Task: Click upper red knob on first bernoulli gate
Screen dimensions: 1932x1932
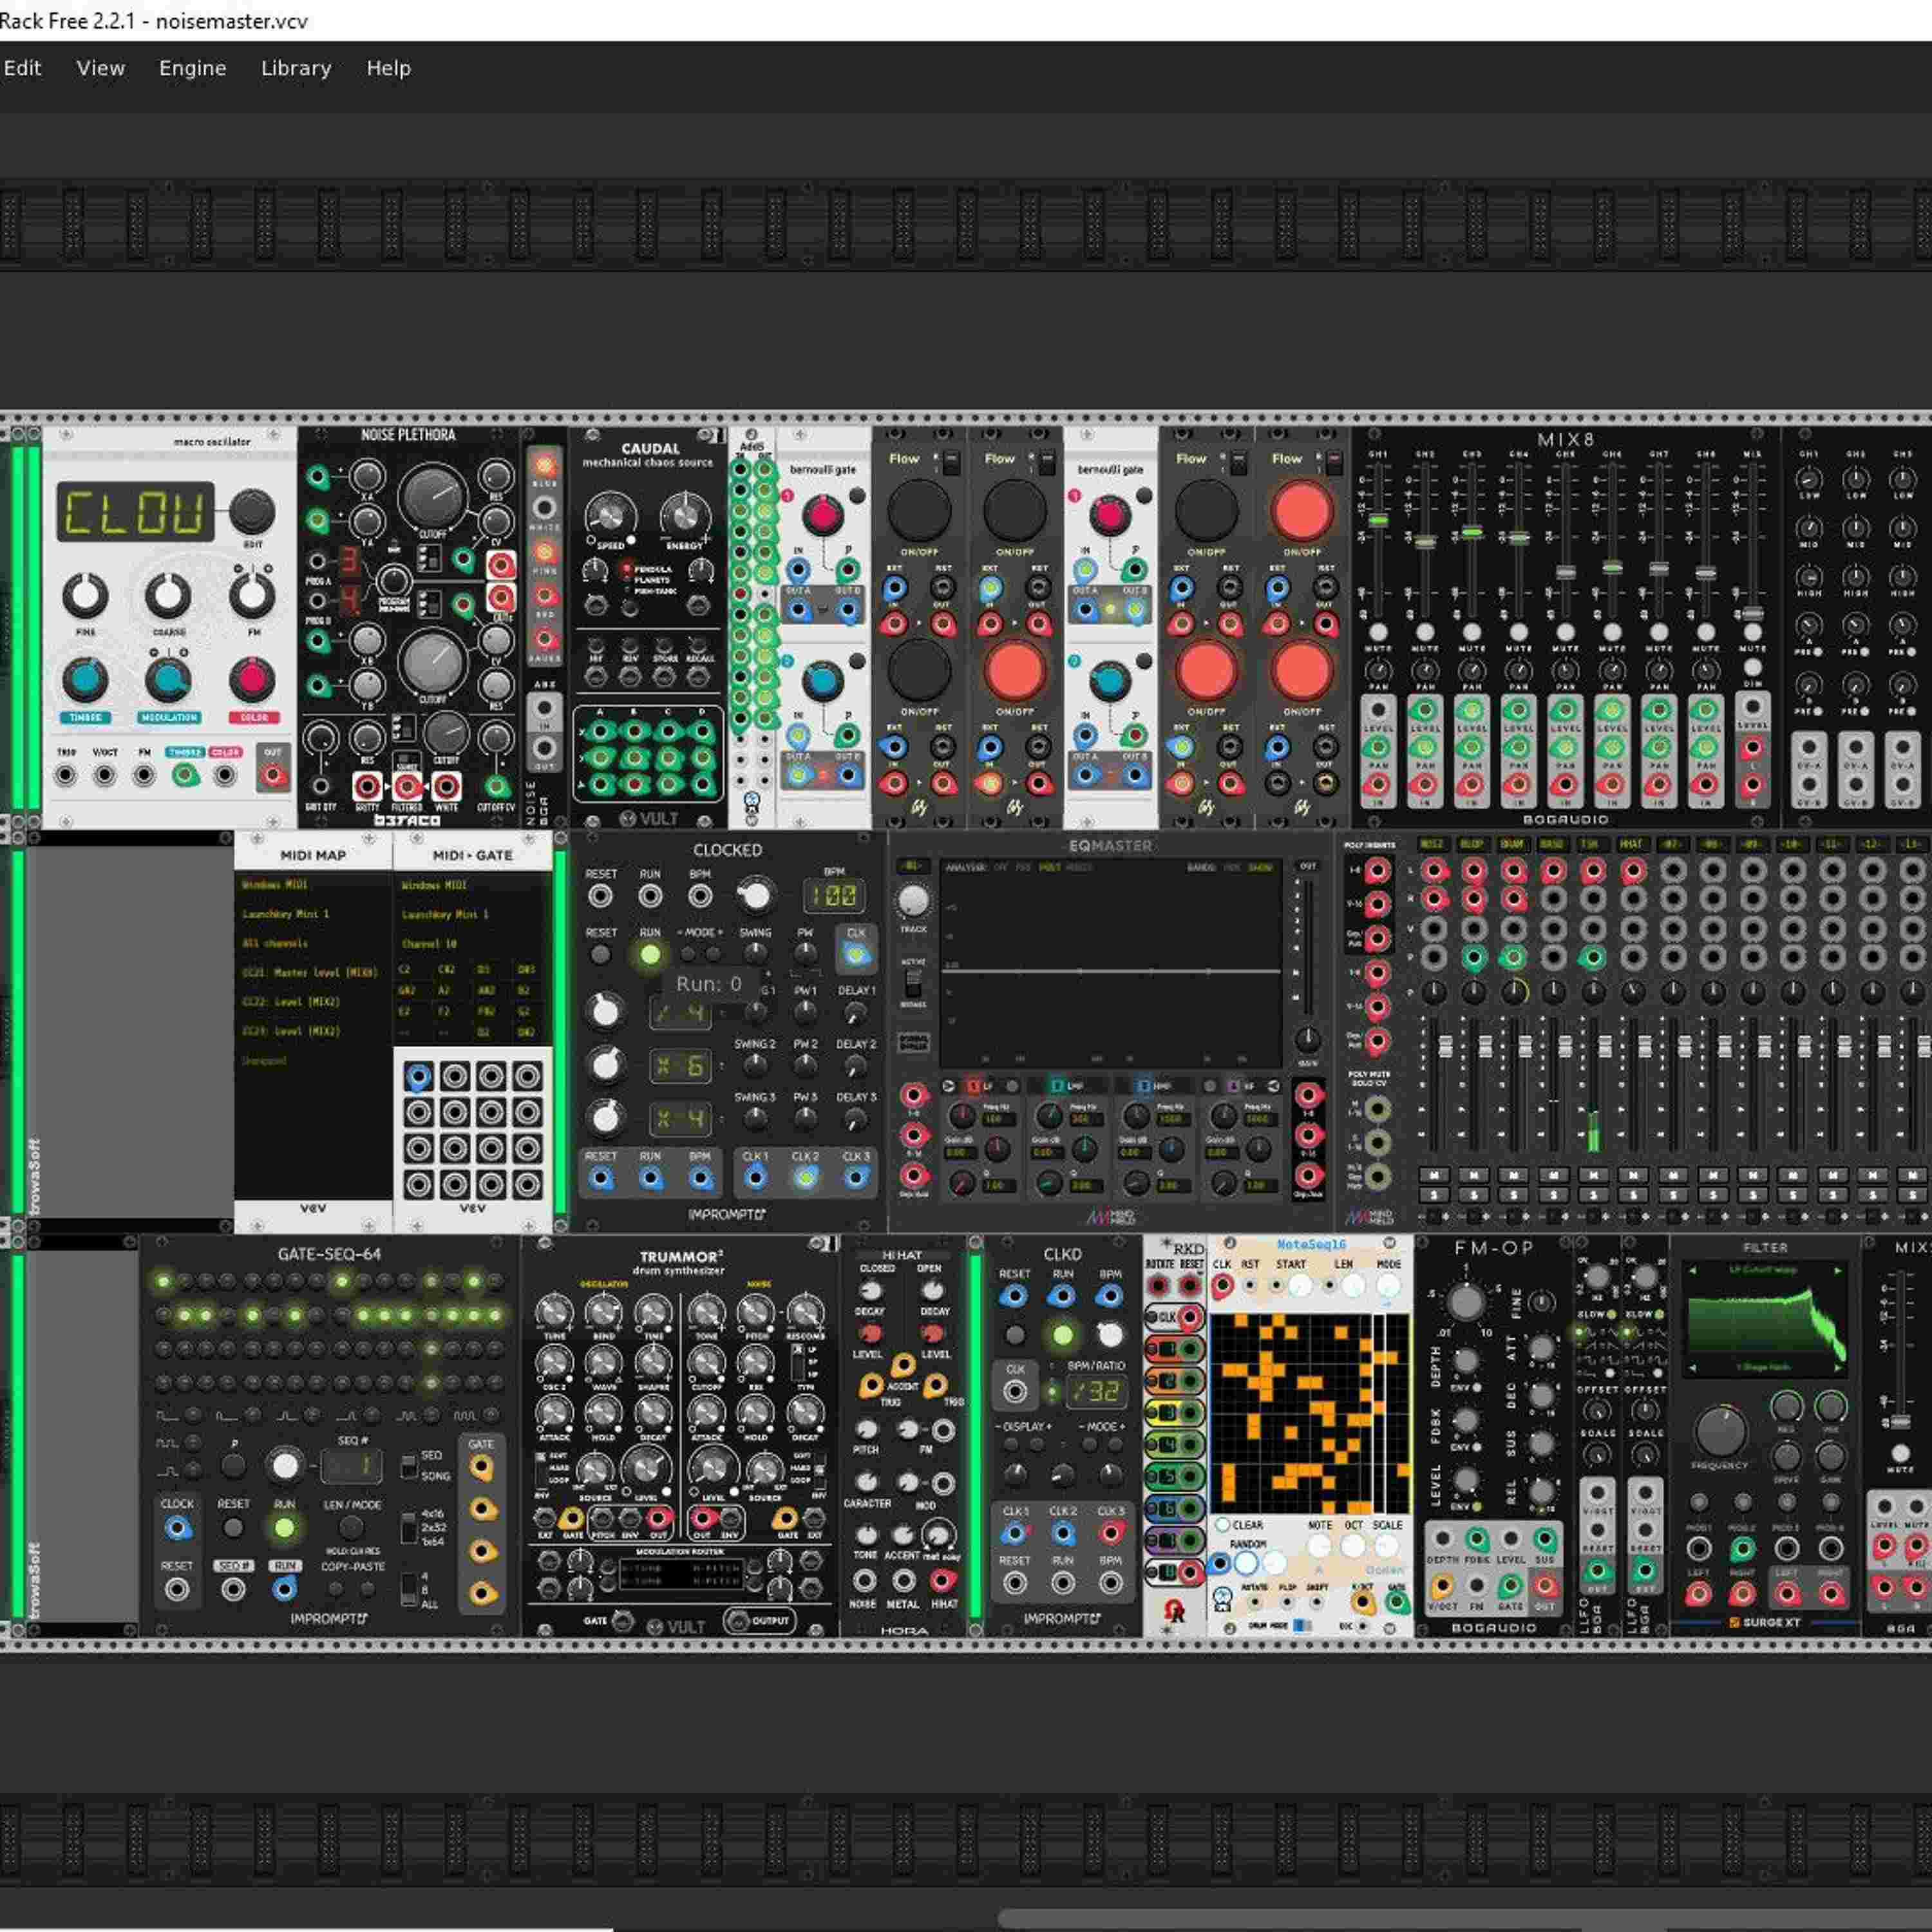Action: (x=822, y=515)
